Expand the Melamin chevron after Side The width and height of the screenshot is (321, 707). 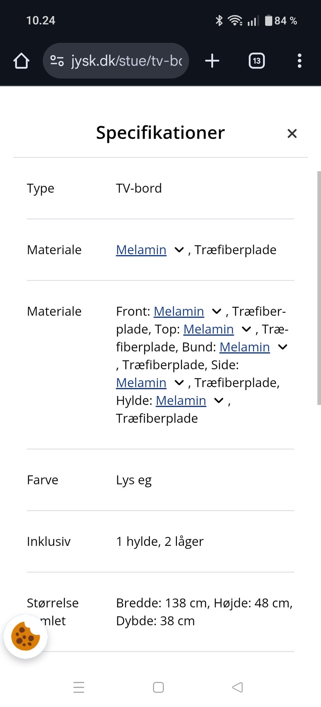[x=179, y=383]
